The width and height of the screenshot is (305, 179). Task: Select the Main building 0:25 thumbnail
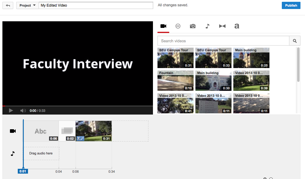[251, 58]
